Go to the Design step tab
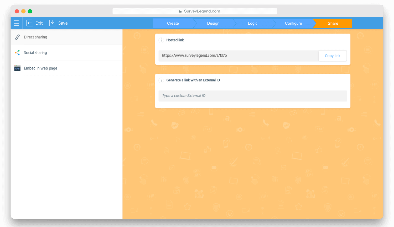The height and width of the screenshot is (227, 394). pyautogui.click(x=213, y=23)
